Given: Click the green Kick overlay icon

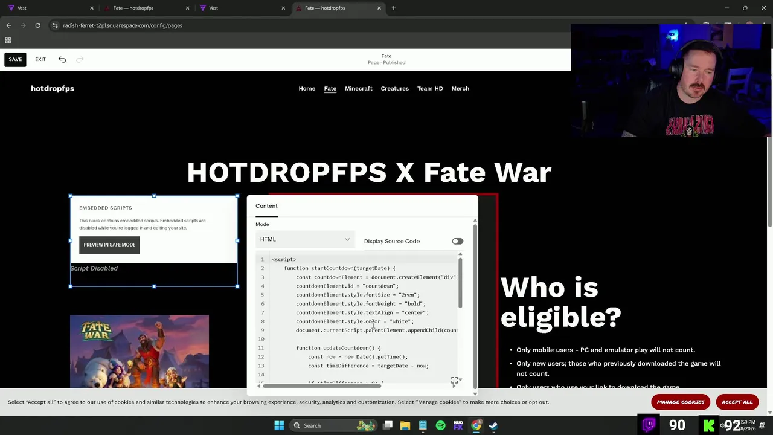Looking at the screenshot, I should coord(710,425).
